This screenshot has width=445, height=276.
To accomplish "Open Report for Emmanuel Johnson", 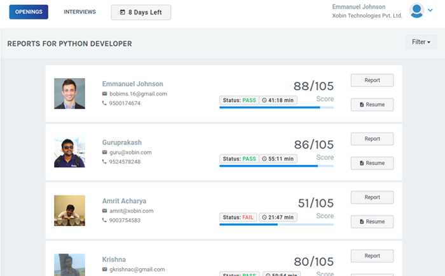I will pos(372,81).
